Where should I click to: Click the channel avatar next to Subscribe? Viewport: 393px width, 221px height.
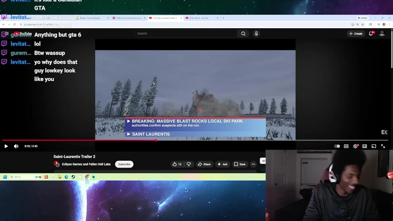[56, 164]
